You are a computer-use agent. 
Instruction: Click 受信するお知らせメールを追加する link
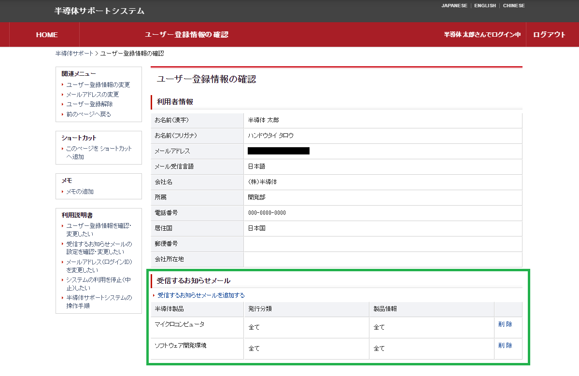201,295
